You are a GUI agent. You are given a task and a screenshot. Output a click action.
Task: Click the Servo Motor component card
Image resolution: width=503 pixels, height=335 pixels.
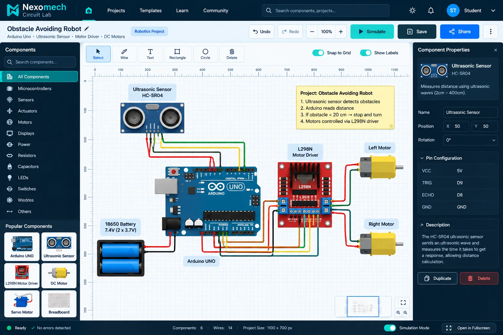pos(22,304)
